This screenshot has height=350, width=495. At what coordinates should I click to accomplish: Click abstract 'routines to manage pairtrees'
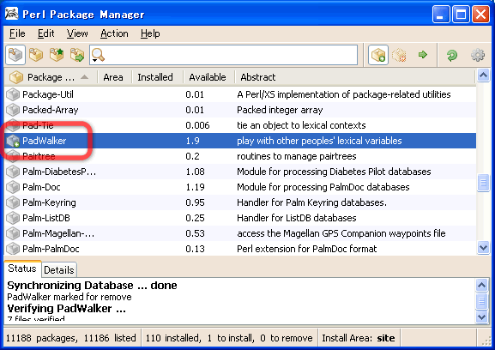(x=297, y=156)
